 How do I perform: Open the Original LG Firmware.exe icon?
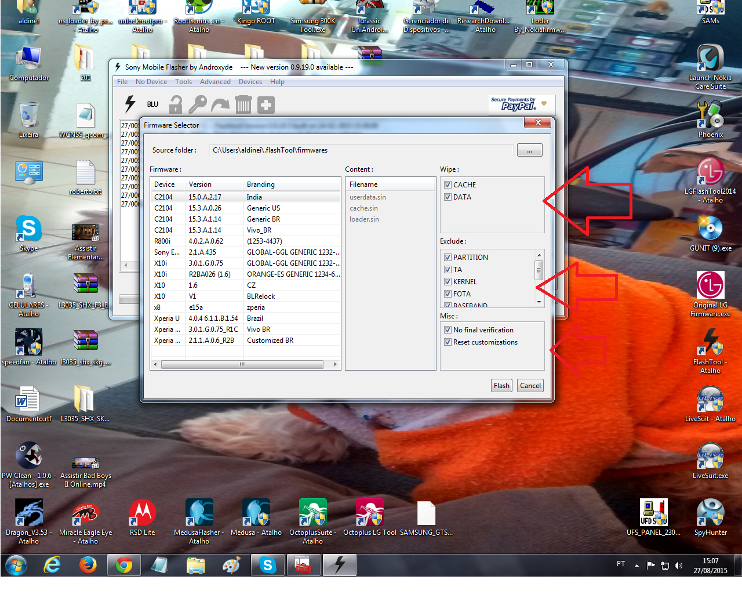click(x=710, y=294)
